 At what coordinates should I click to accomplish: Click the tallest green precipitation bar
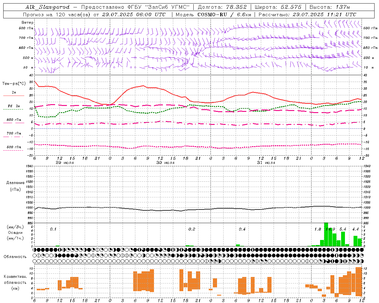[x=326, y=234]
